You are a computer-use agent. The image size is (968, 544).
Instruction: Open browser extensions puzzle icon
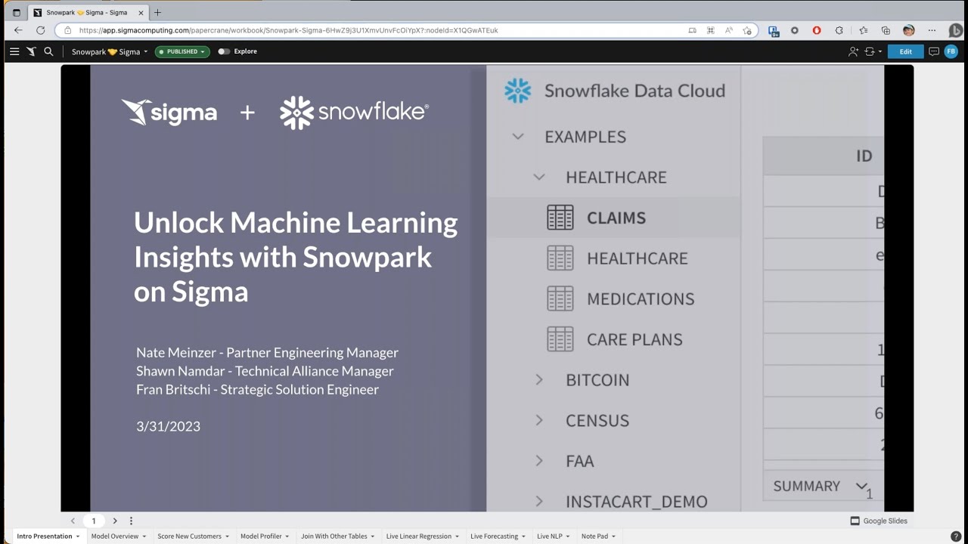pos(839,30)
